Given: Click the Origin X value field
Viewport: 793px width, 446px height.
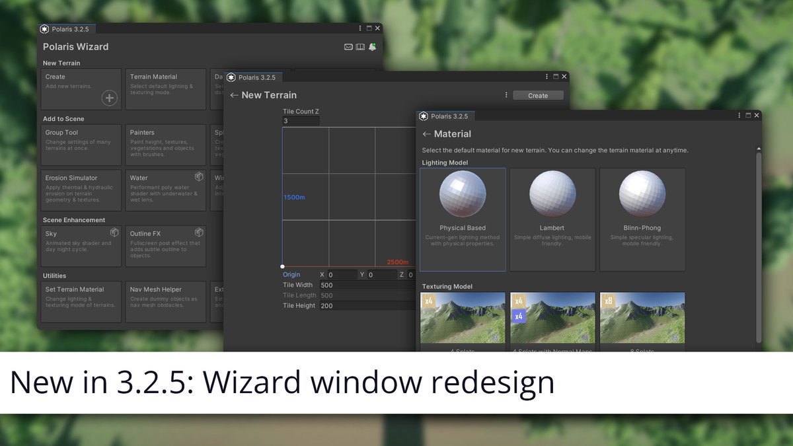Looking at the screenshot, I should (x=342, y=275).
